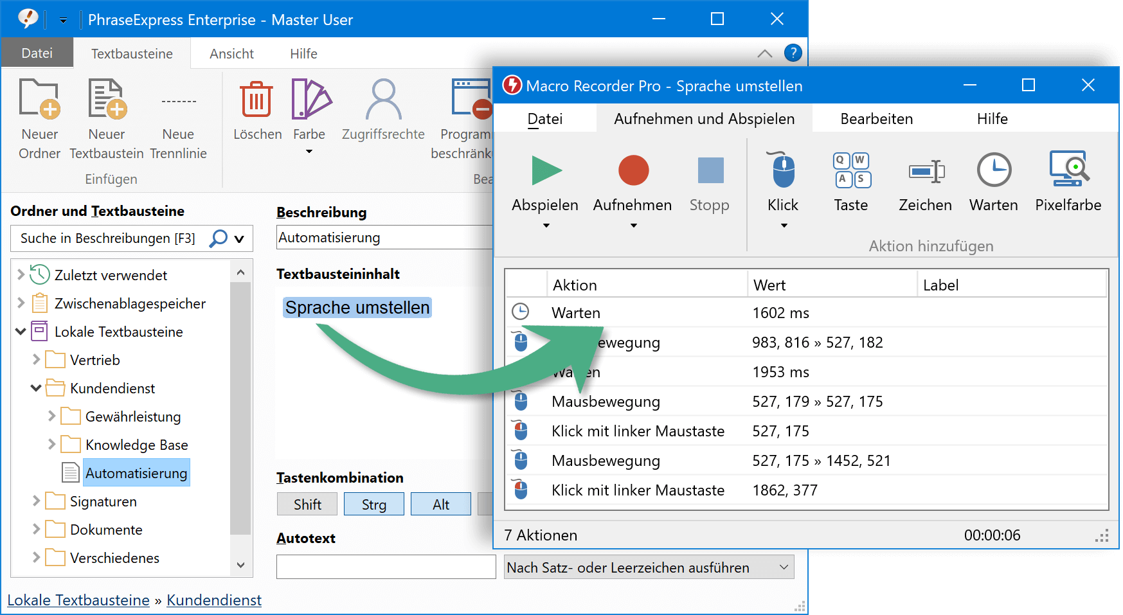Click the tree scrollbar up arrow
The image size is (1123, 615).
coord(240,272)
